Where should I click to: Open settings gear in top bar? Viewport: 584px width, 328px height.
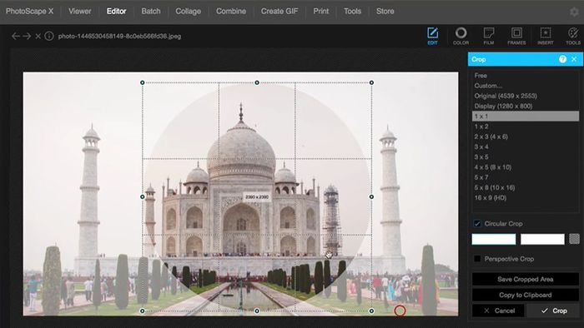[x=574, y=12]
